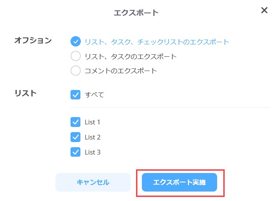Click the オプション section heading

[33, 40]
